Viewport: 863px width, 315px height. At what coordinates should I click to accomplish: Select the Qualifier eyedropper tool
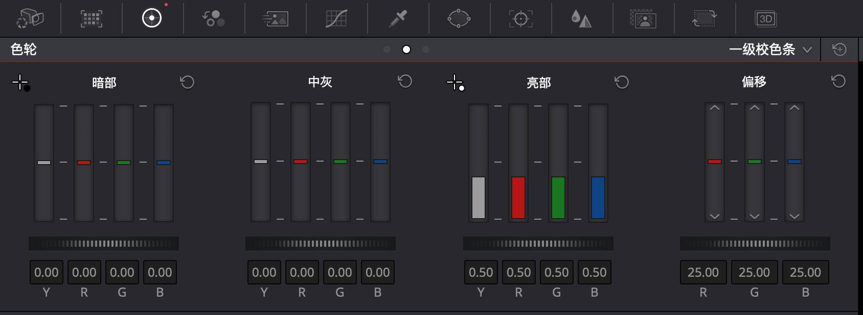(398, 19)
